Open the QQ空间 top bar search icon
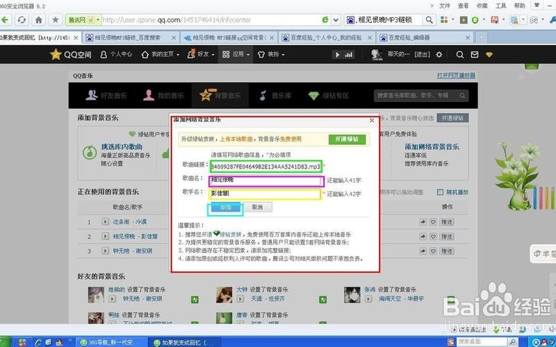556x347 pixels. click(x=460, y=55)
